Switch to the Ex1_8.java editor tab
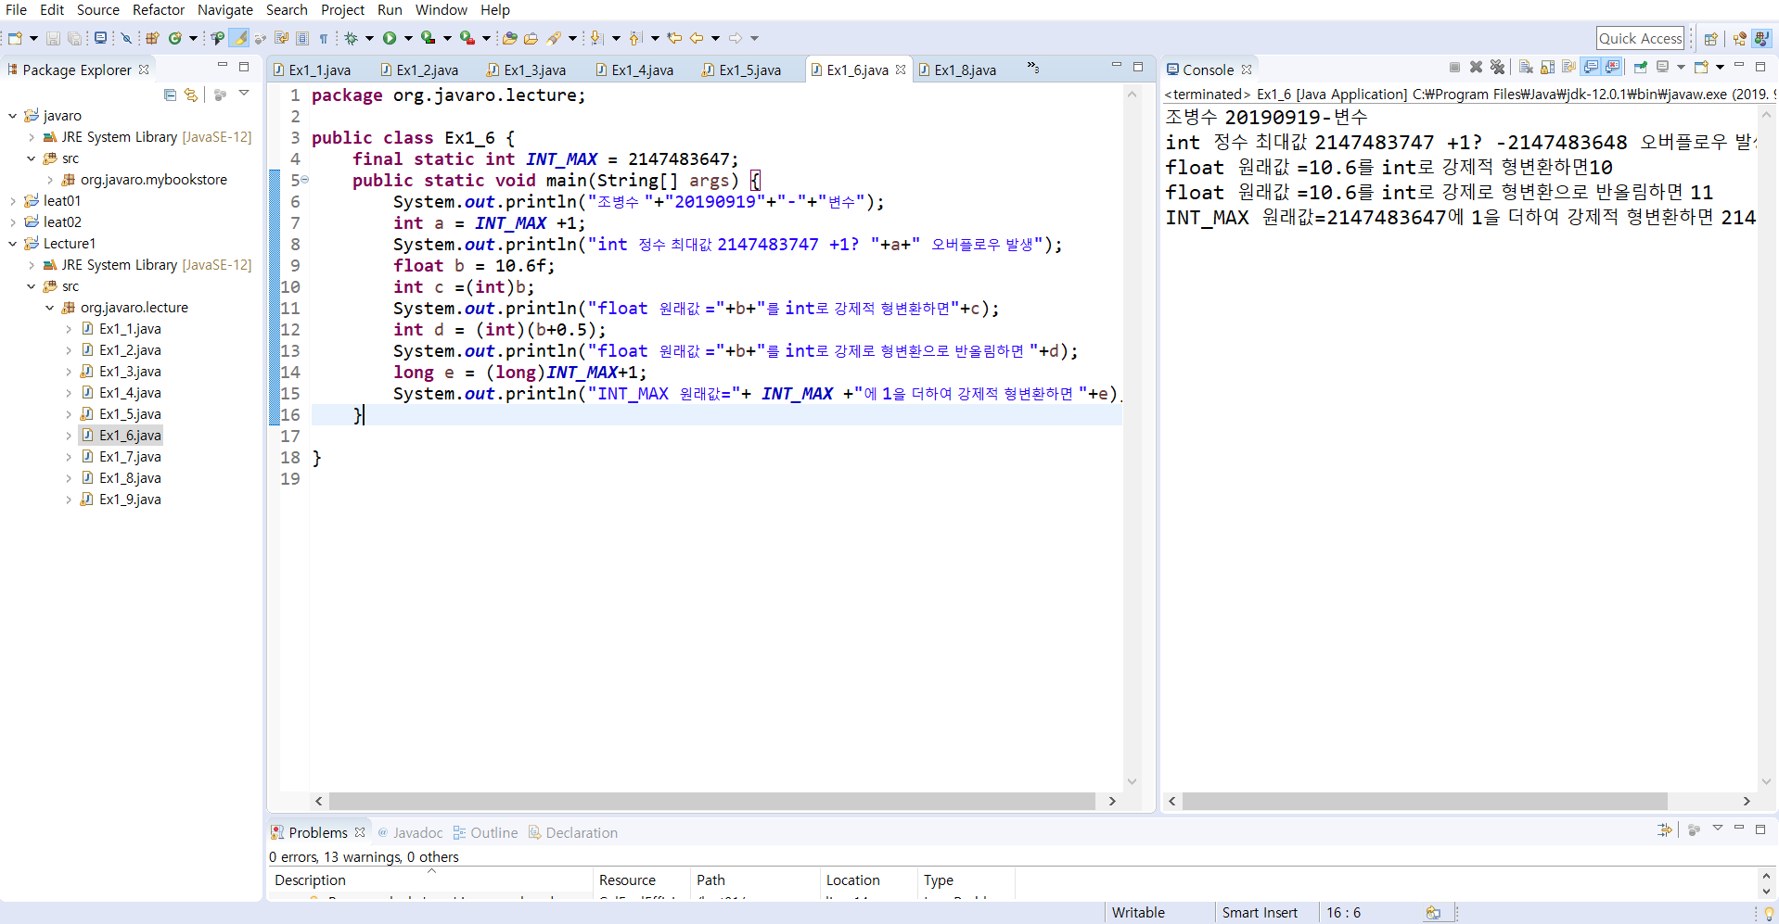The height and width of the screenshot is (924, 1779). click(x=958, y=70)
